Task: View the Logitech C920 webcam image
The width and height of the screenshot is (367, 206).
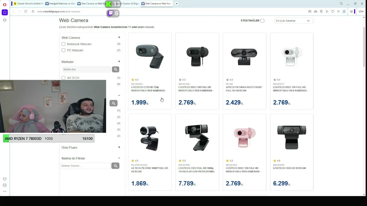Action: tap(292, 137)
